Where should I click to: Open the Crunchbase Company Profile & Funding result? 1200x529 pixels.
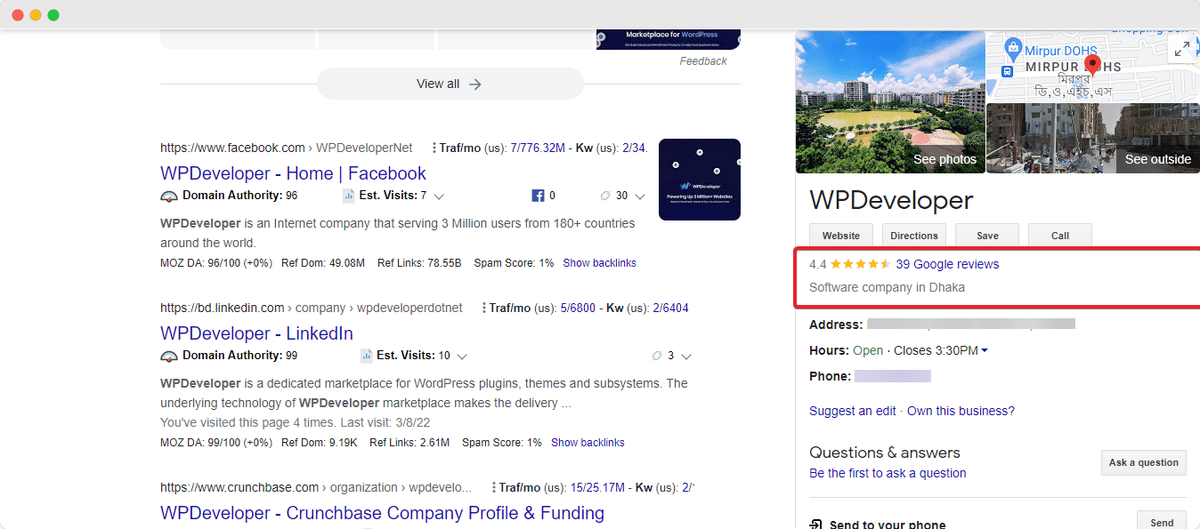pos(382,513)
